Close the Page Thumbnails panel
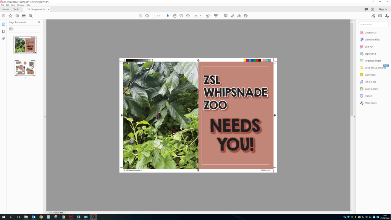 click(39, 23)
